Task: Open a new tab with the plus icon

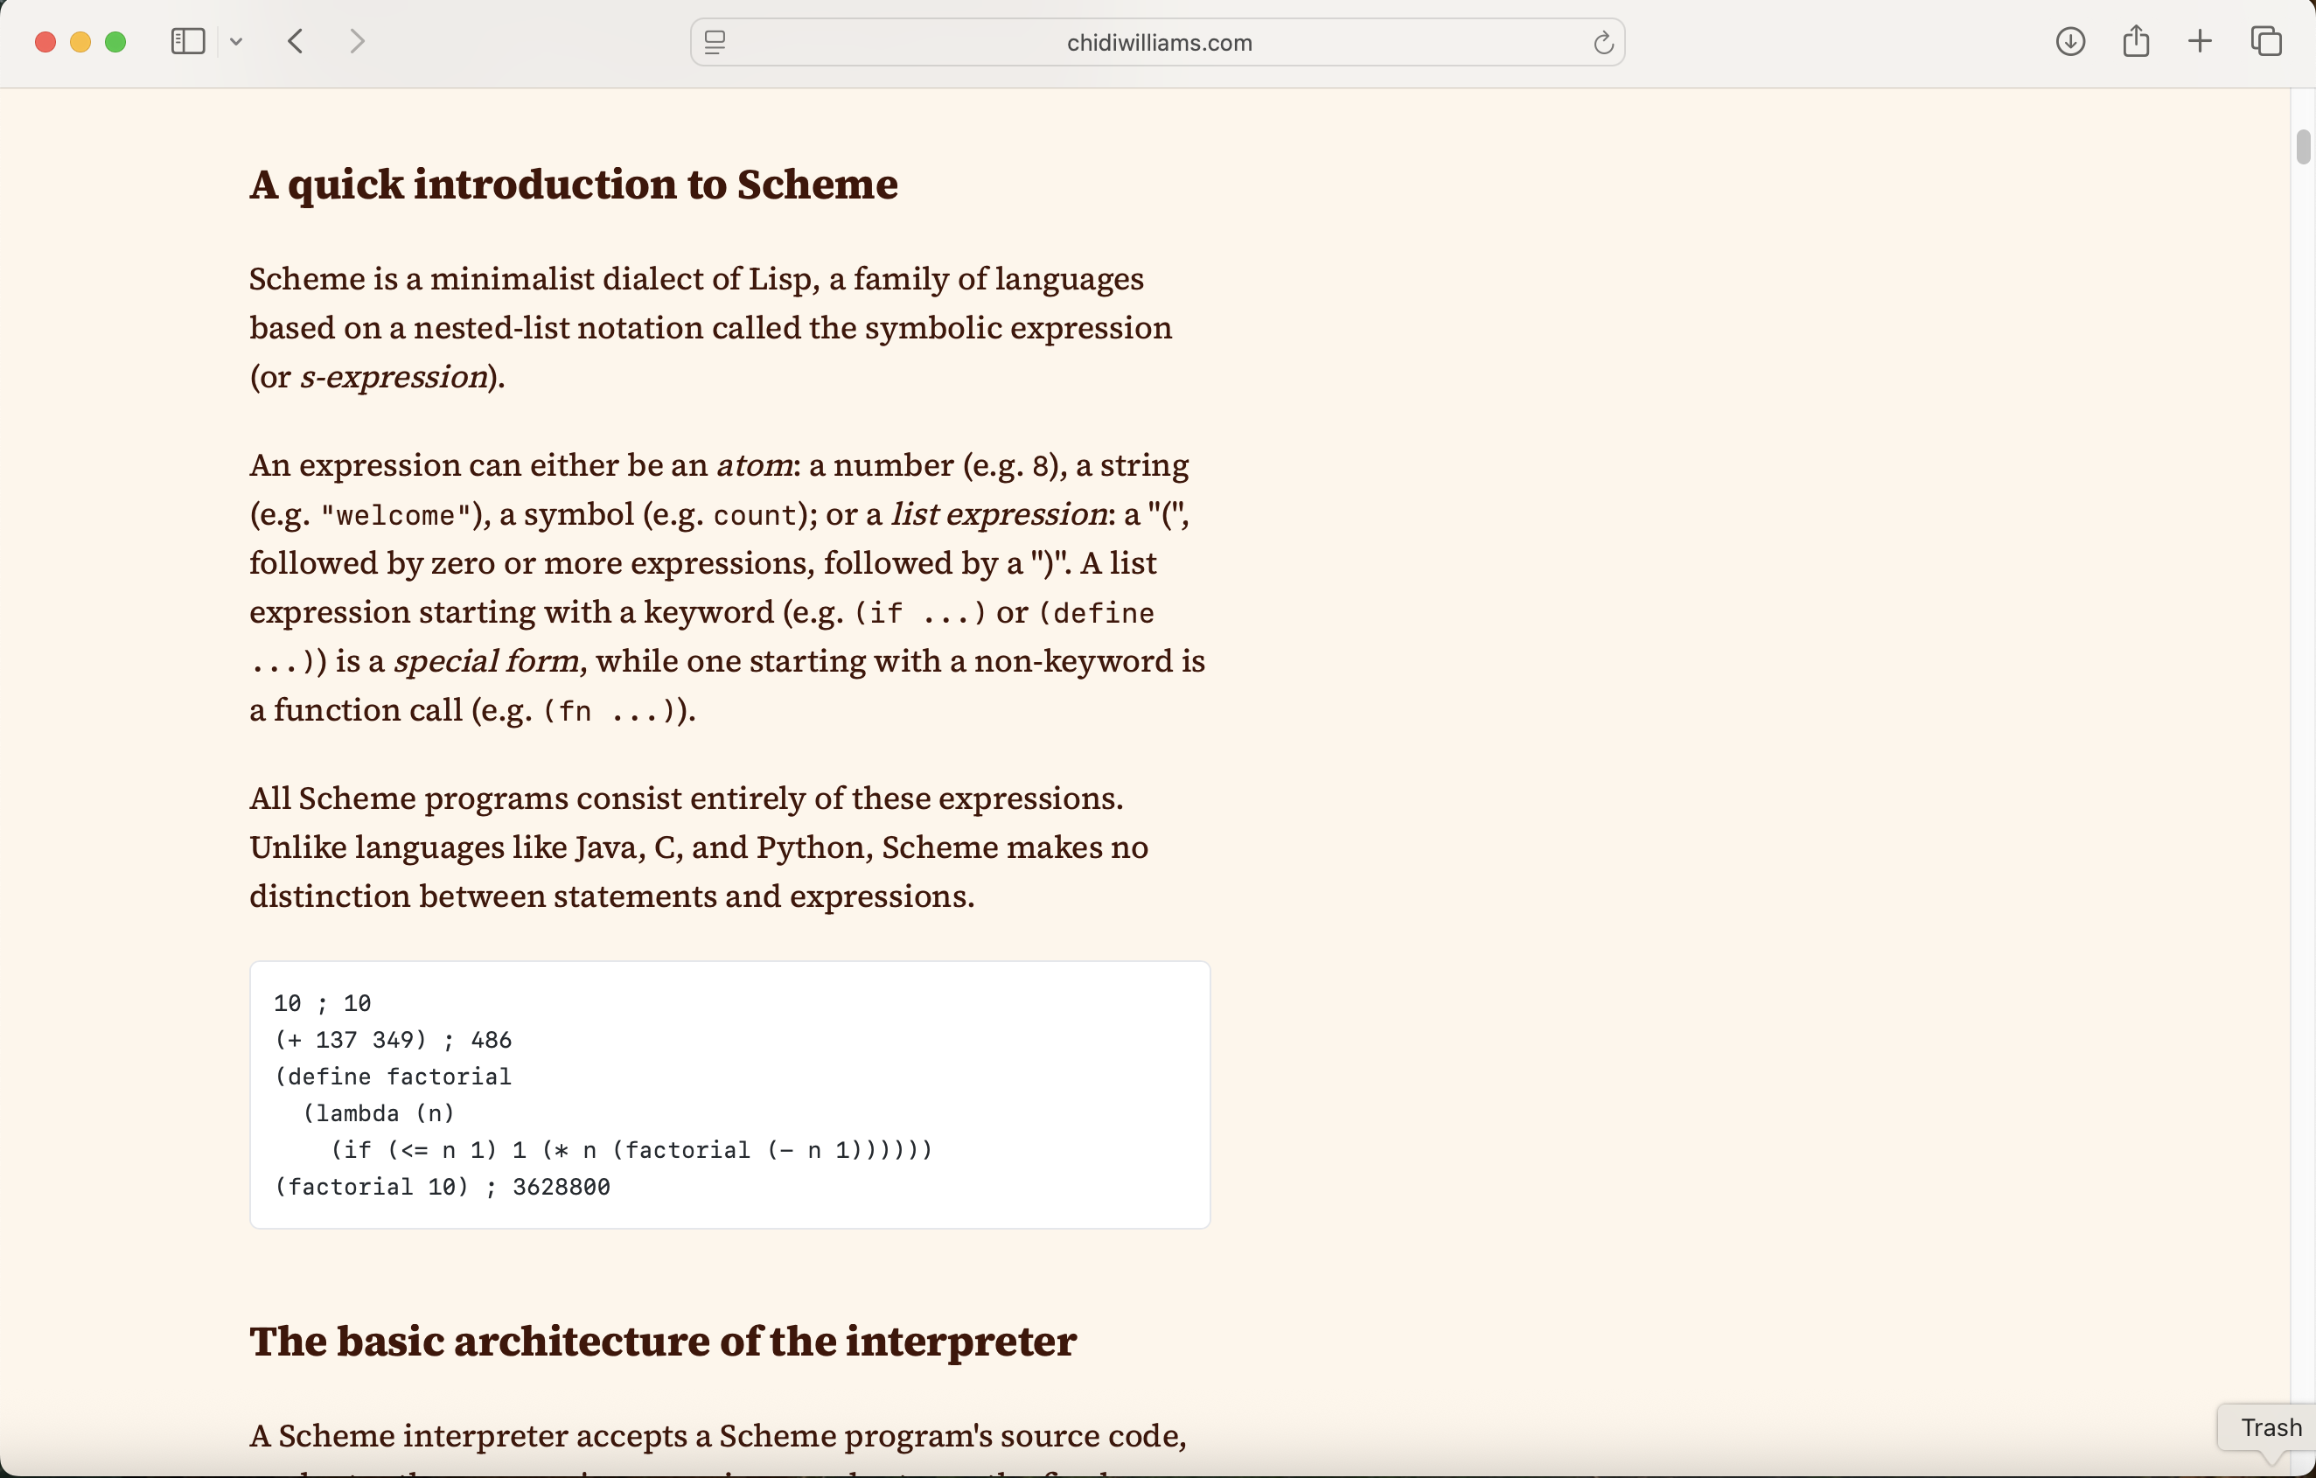Action: (2201, 41)
